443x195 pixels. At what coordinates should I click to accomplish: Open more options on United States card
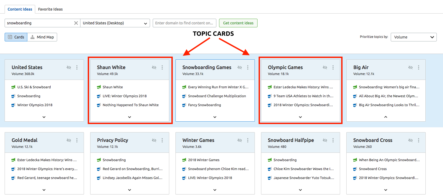click(x=77, y=67)
